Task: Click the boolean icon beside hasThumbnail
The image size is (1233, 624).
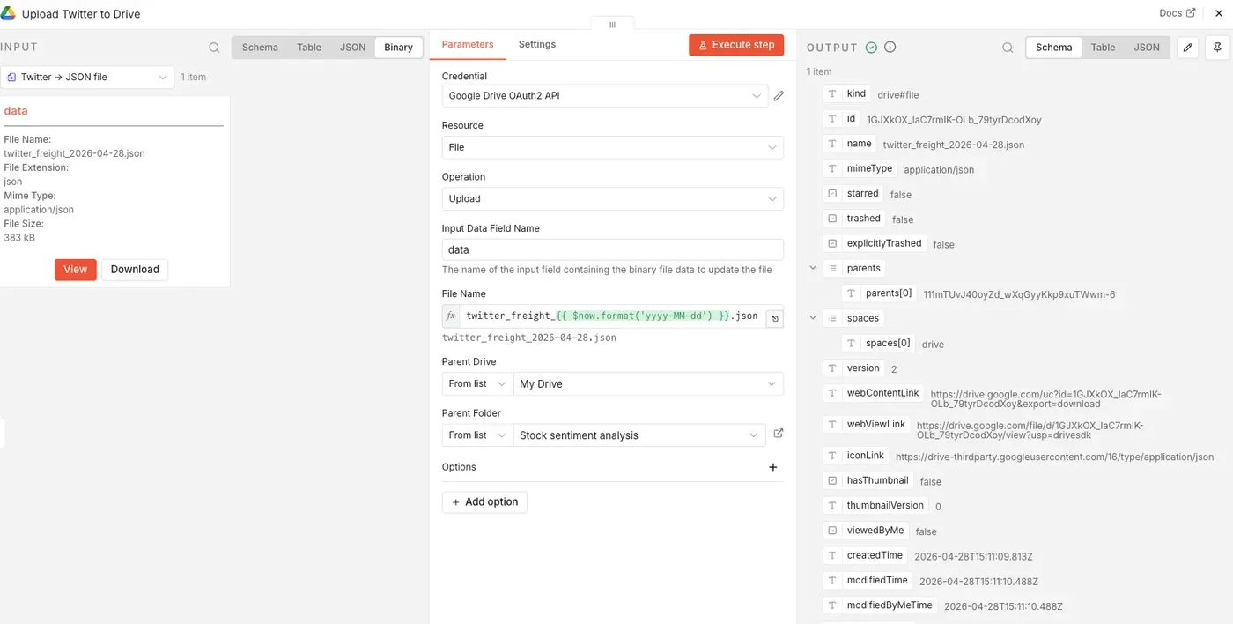Action: click(832, 481)
